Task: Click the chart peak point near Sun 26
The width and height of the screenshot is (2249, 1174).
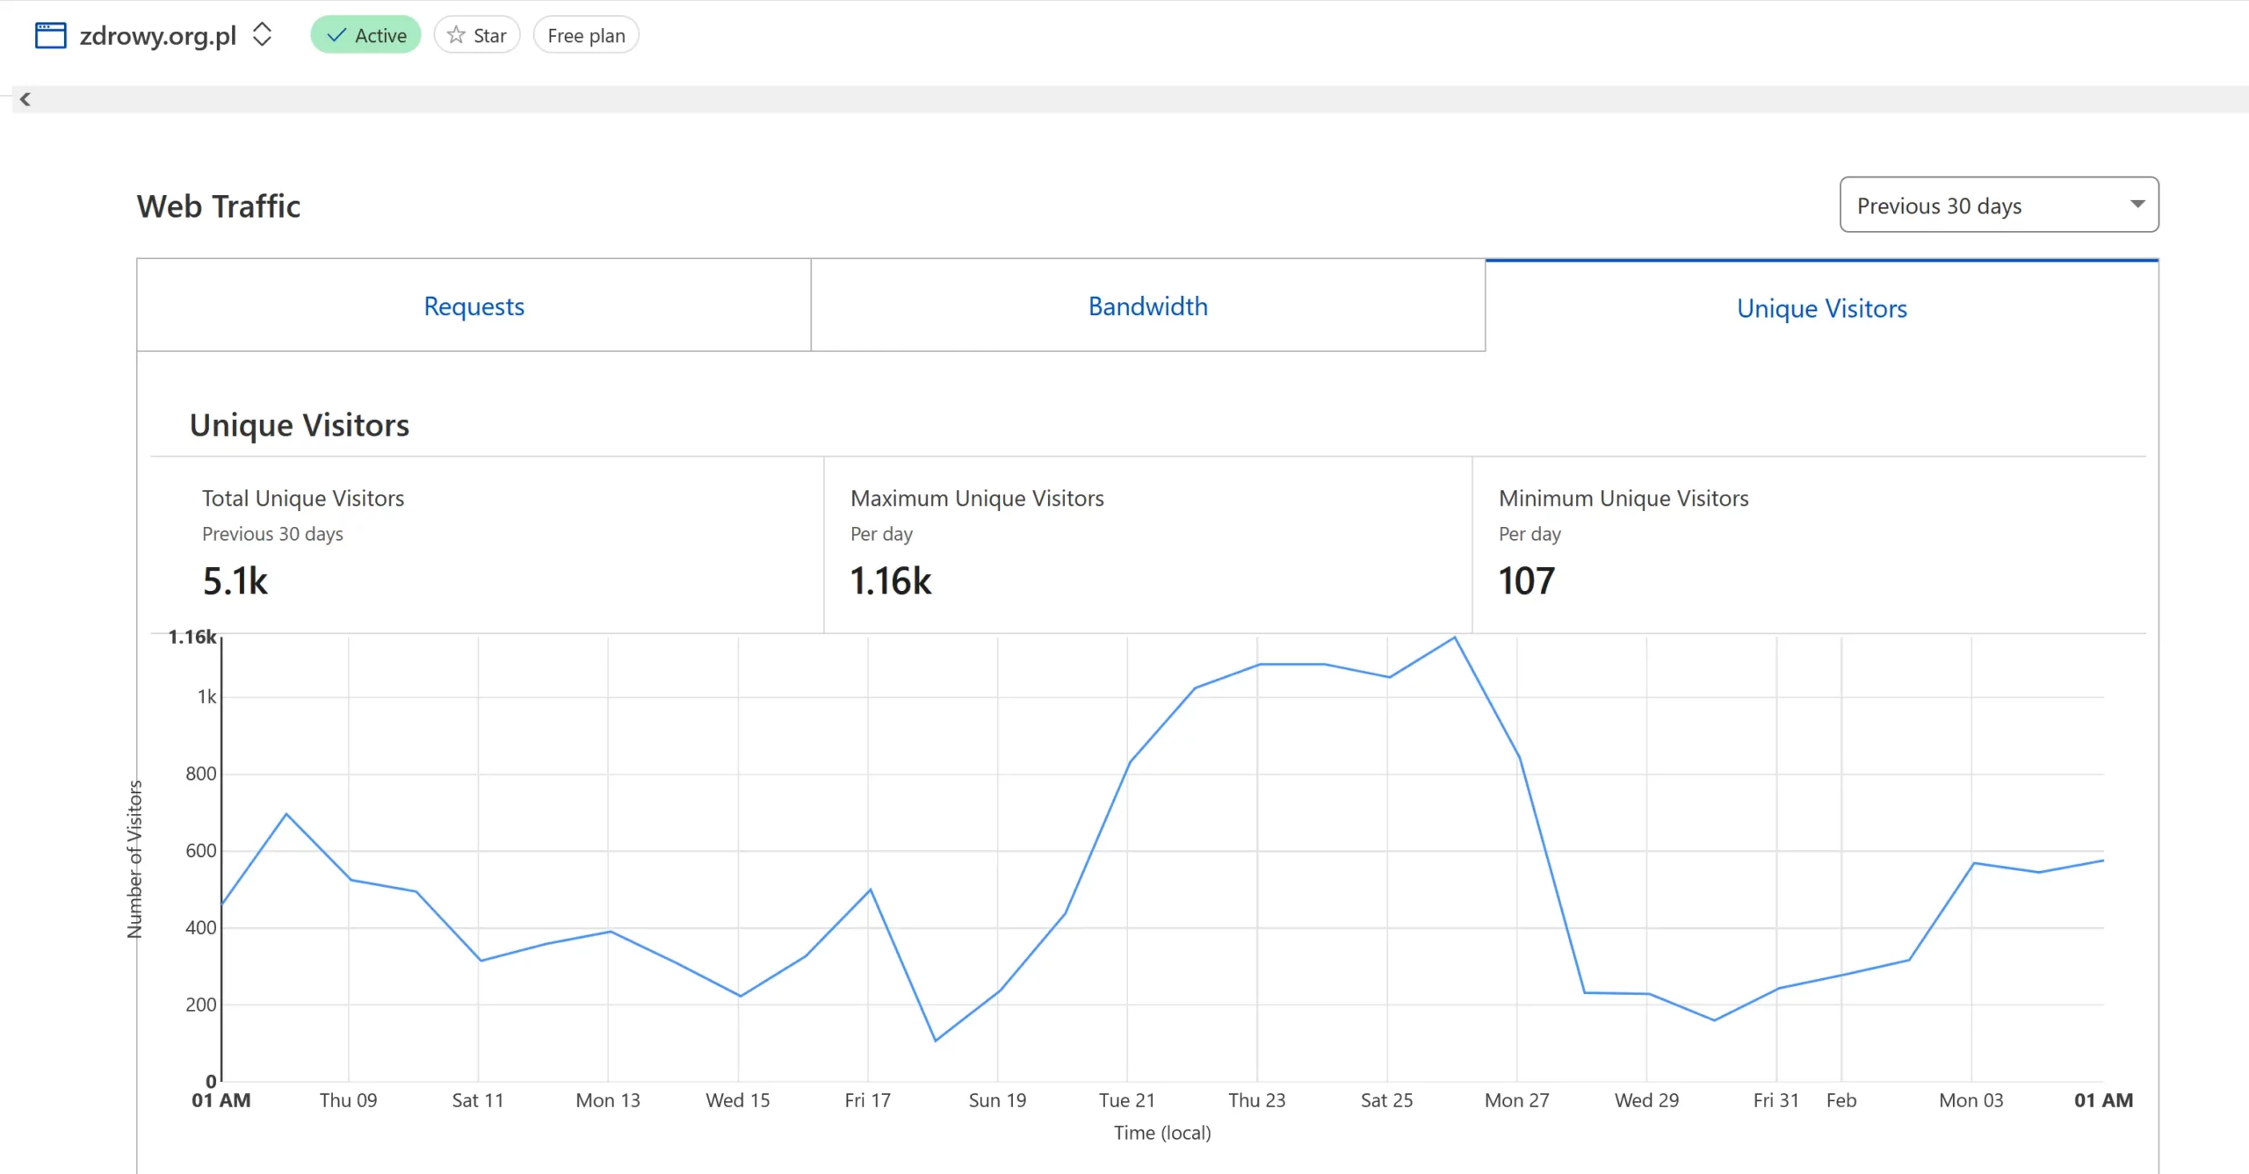Action: click(1455, 637)
